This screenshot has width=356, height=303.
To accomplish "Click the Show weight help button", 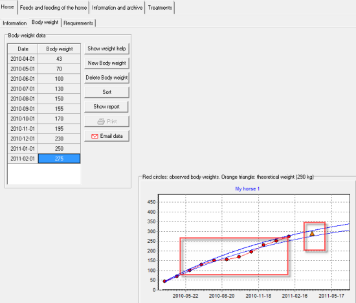I will coord(107,49).
